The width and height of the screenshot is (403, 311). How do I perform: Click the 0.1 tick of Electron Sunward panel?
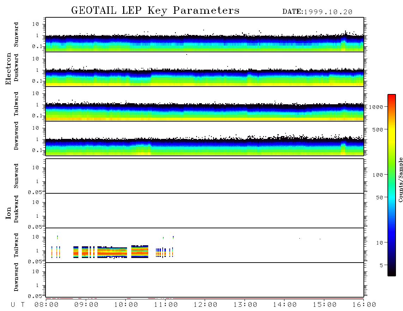tap(37, 47)
